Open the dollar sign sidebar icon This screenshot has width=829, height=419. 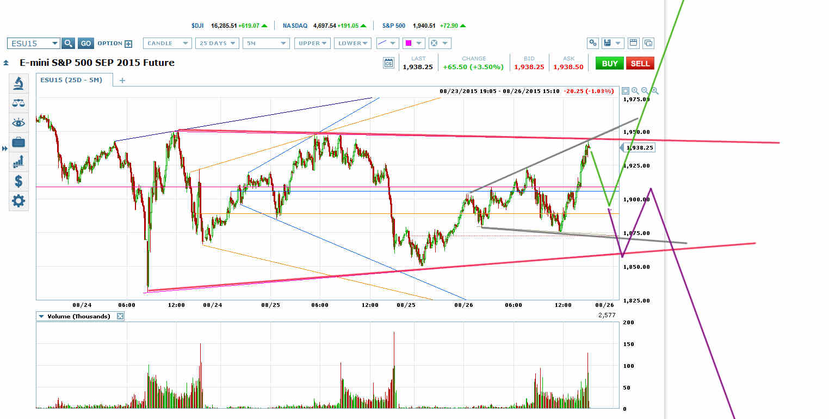[x=18, y=181]
